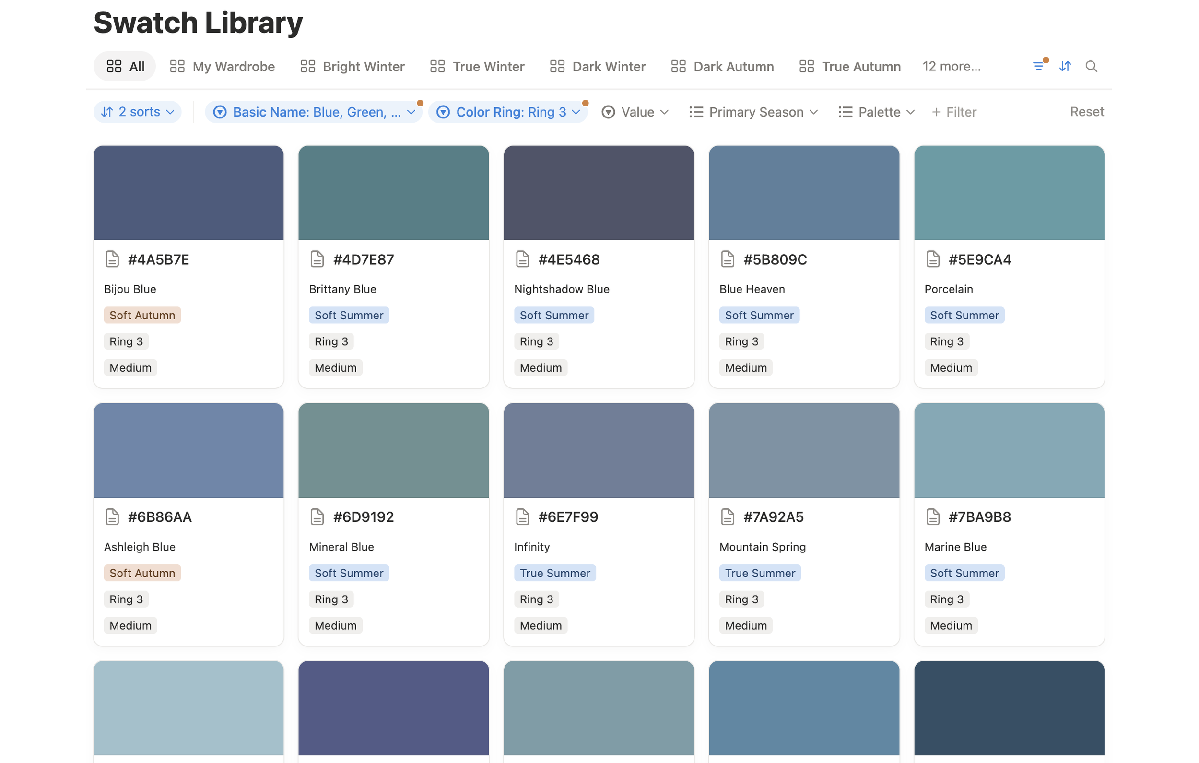The height and width of the screenshot is (763, 1199).
Task: Open the #7BA9B8 card title
Action: 980,517
